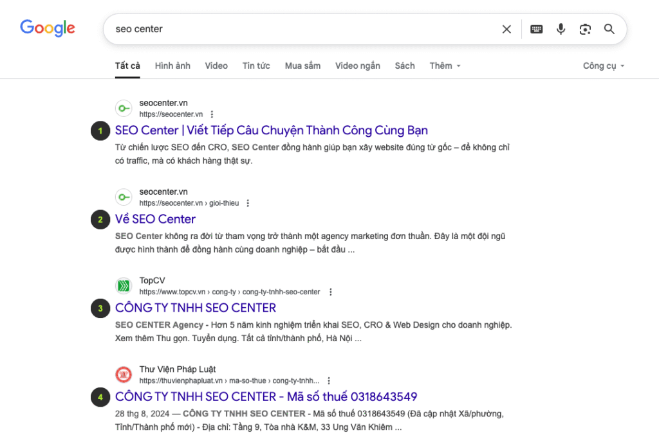Open the Về SEO Center result link
Image resolution: width=659 pixels, height=444 pixels.
click(x=155, y=219)
